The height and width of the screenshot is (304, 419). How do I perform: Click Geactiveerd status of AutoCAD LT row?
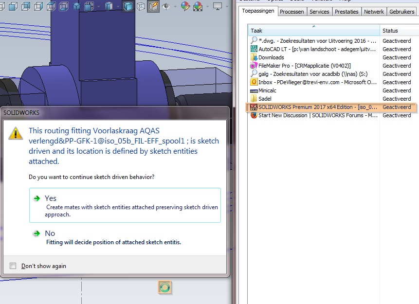(397, 49)
